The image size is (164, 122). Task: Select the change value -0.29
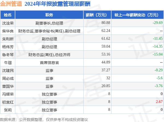tap(159, 70)
